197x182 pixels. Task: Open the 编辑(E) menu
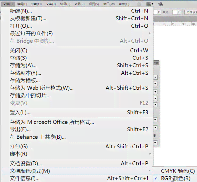pos(22,4)
